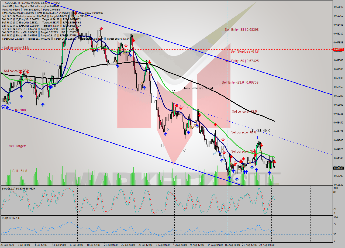Click the 0.67105 price axis value
Image resolution: width=345 pixels, height=248 pixels.
(339, 69)
